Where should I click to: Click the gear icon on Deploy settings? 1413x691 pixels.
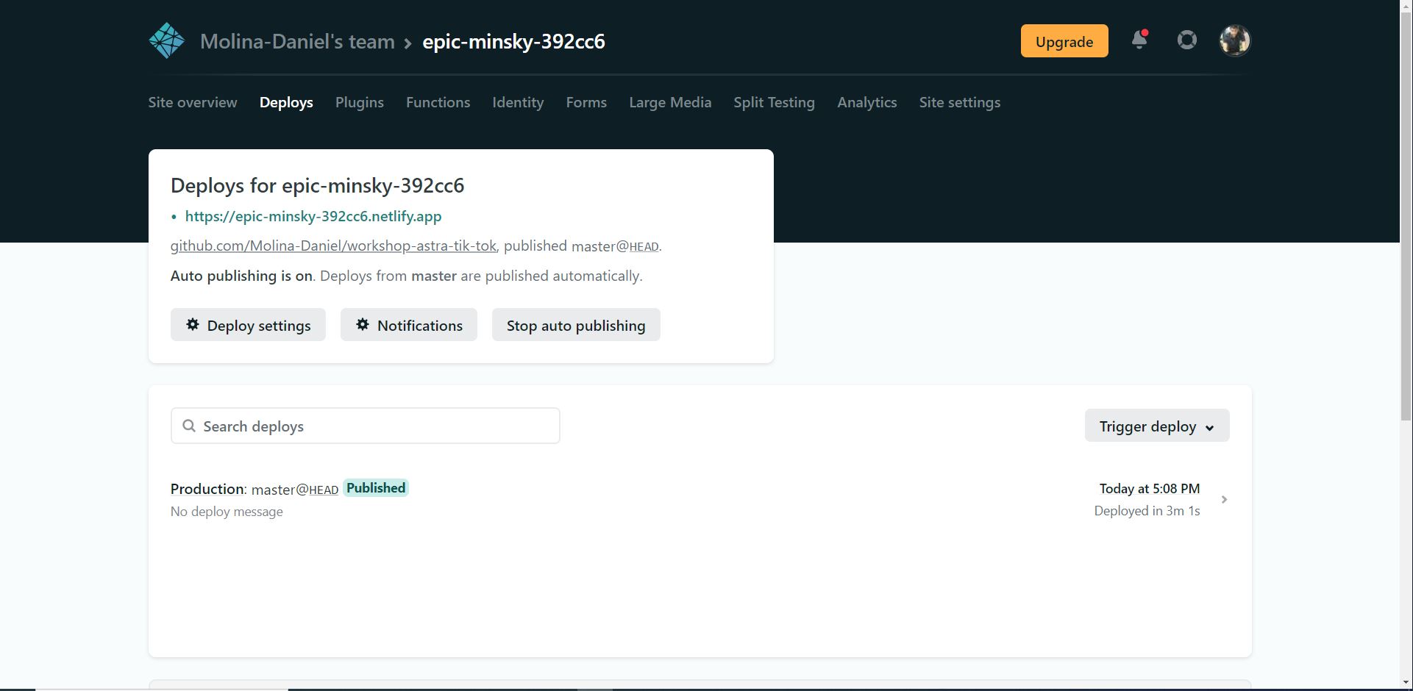pos(192,324)
